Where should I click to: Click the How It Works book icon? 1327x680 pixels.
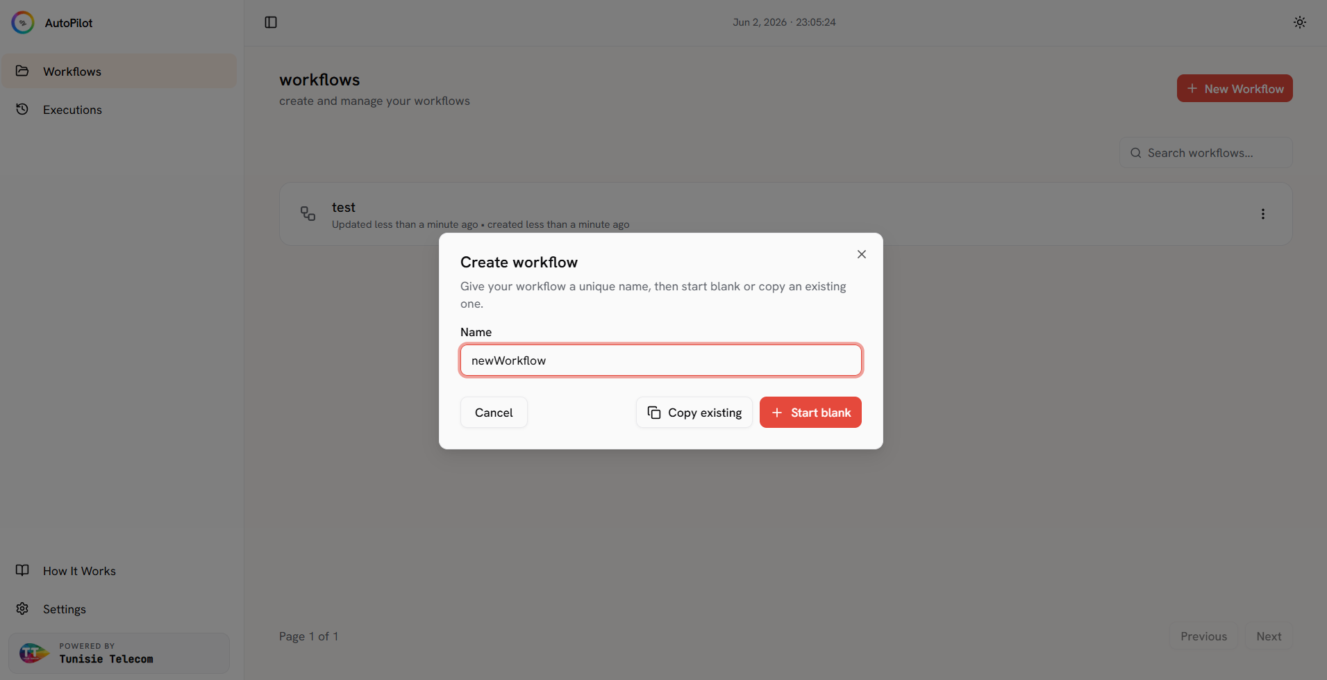[22, 570]
